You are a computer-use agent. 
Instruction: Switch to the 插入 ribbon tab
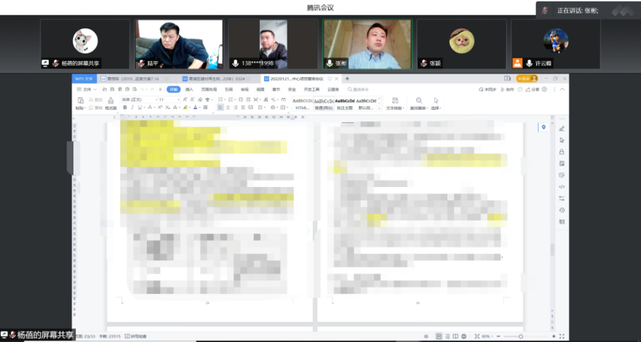pos(189,89)
